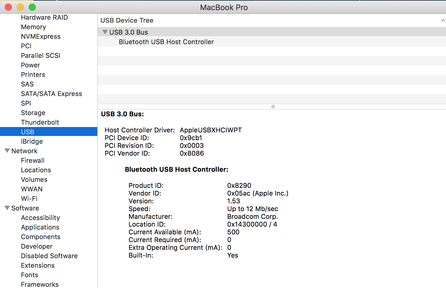Click the Bluetooth USB Host Controller: details heading
Screen dimensions: 446x288
176,169
